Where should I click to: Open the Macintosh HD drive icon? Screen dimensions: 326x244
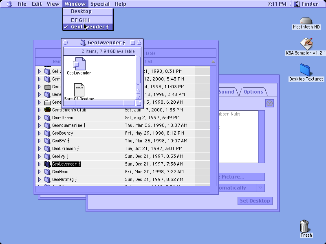(x=306, y=21)
